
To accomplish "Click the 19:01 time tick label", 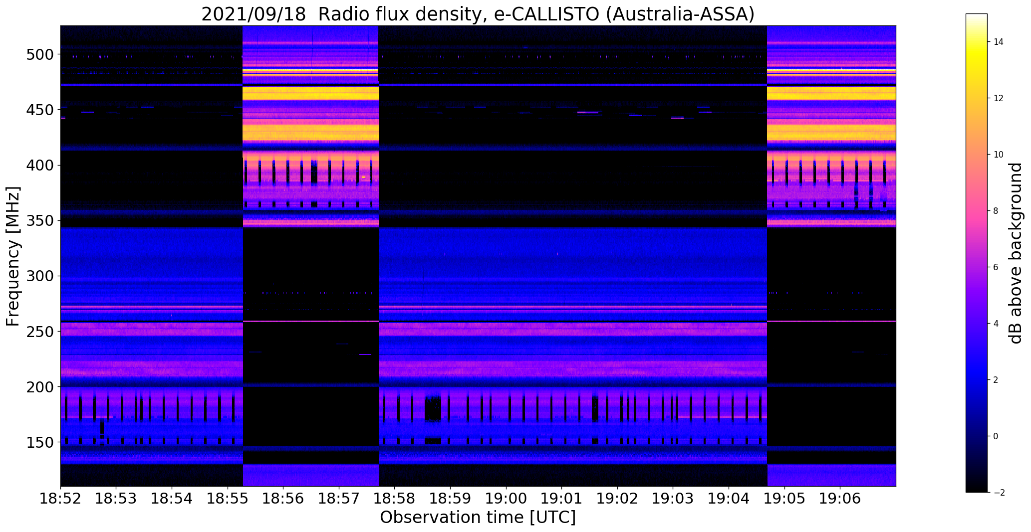I will point(562,498).
